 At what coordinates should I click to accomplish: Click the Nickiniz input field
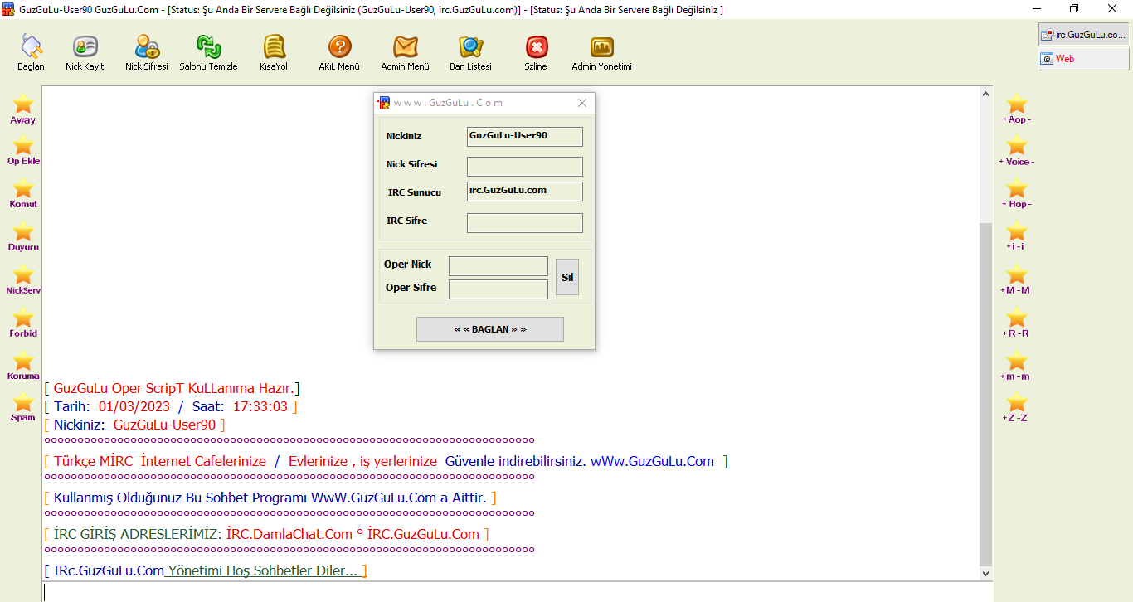pyautogui.click(x=525, y=137)
